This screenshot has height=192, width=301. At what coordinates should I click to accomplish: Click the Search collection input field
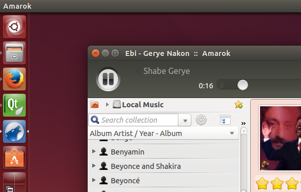point(133,120)
